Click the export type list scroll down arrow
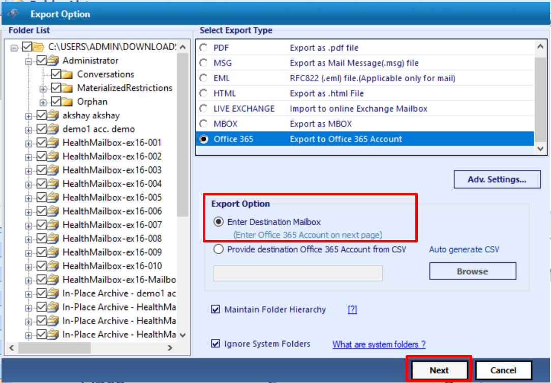Viewport: 551px width, 383px height. point(540,149)
